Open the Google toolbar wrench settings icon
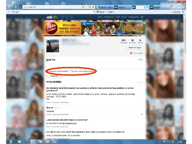The width and height of the screenshot is (192, 144). [x=183, y=12]
